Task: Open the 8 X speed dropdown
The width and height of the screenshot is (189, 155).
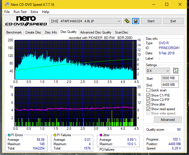Action: 158,71
